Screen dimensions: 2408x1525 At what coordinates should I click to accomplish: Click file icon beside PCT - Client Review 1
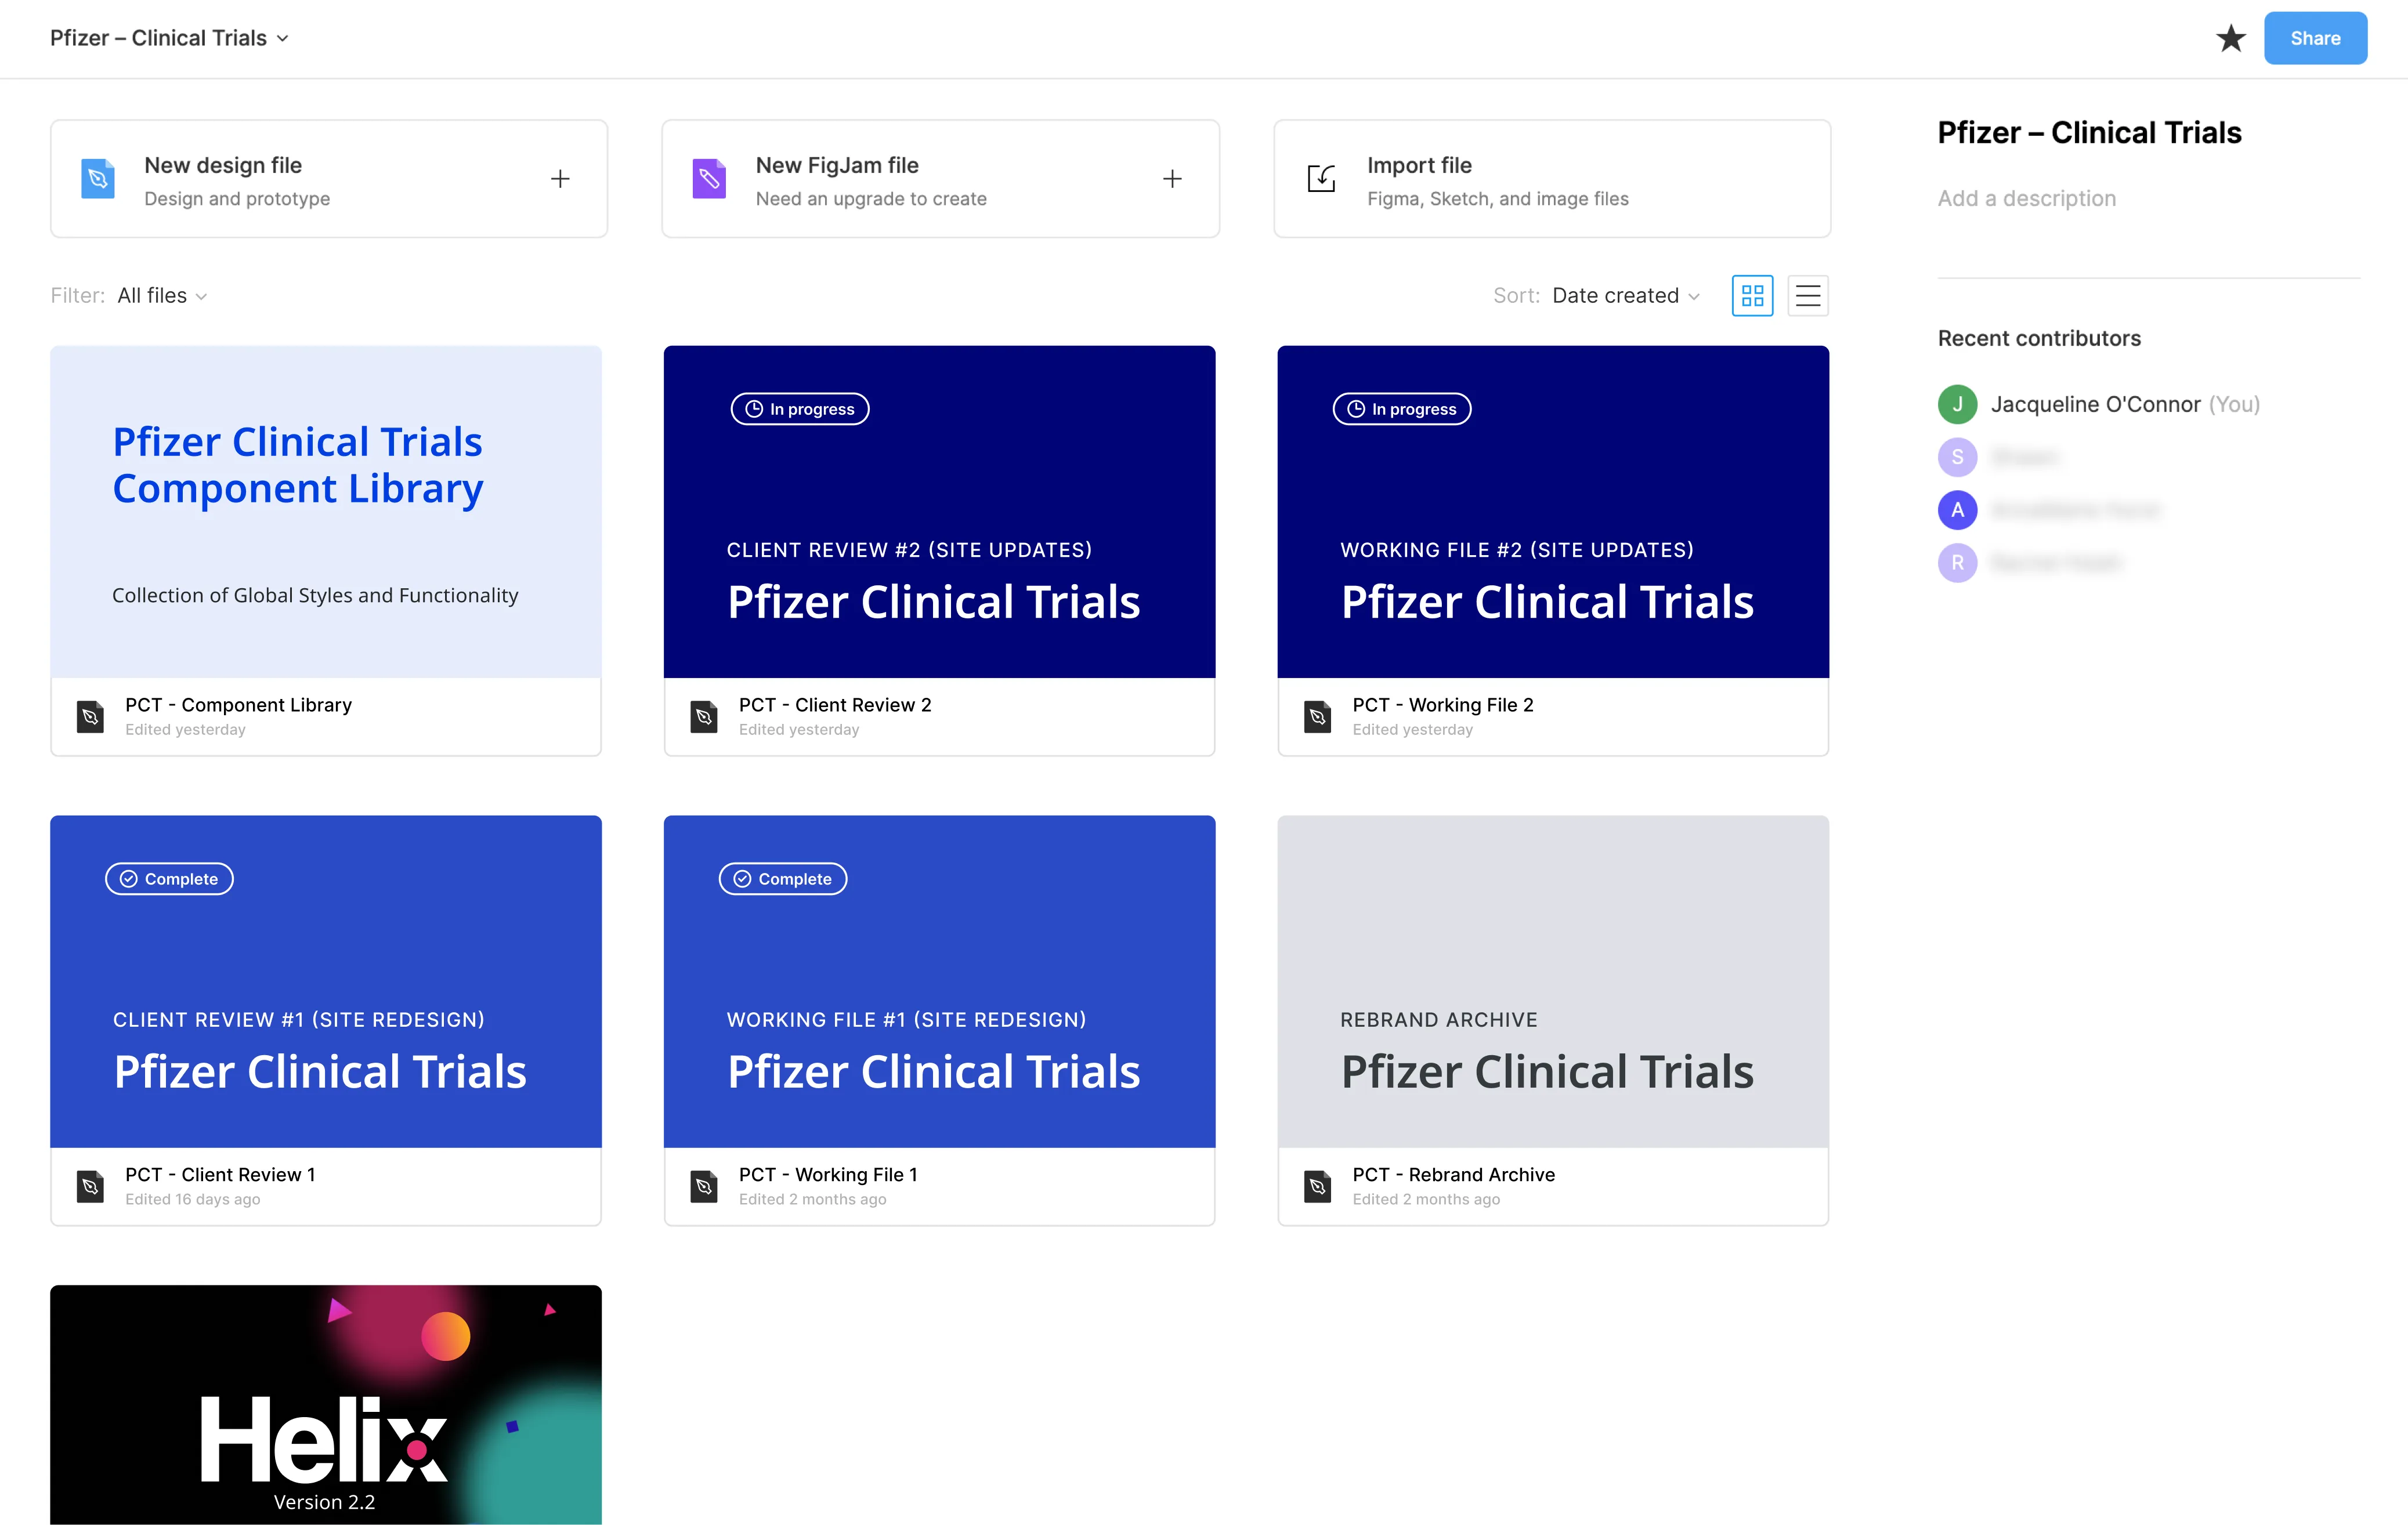90,1186
